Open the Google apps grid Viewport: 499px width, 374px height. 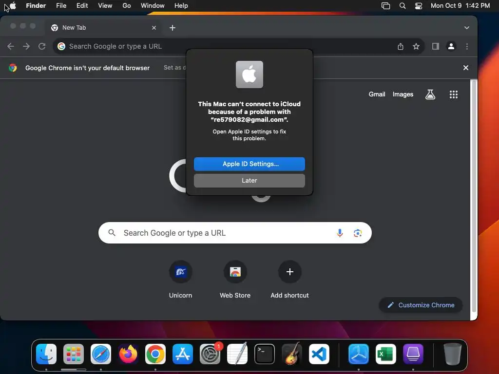454,94
